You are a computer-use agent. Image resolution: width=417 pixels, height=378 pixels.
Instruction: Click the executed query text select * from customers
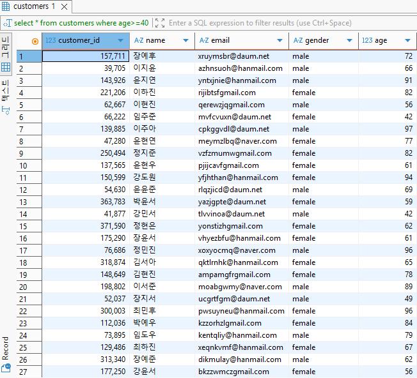pos(81,23)
